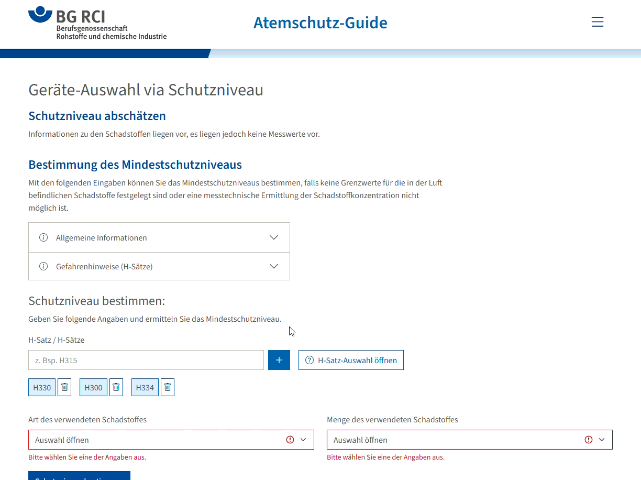Select the H334 tag chip
This screenshot has width=641, height=480.
pos(145,387)
